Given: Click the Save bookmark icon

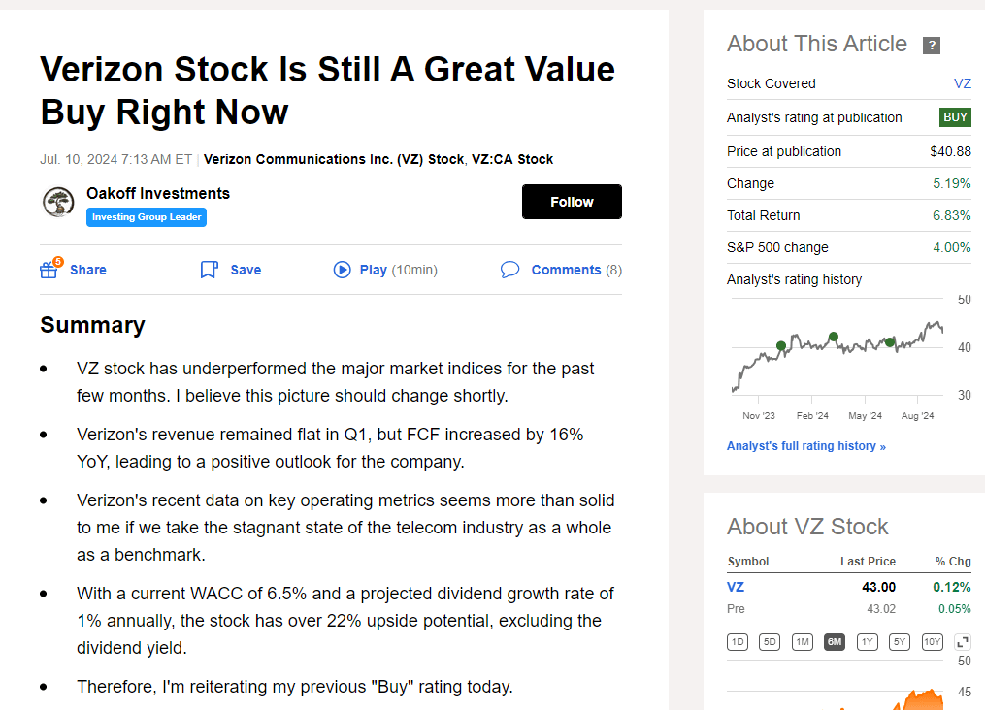Looking at the screenshot, I should (209, 270).
